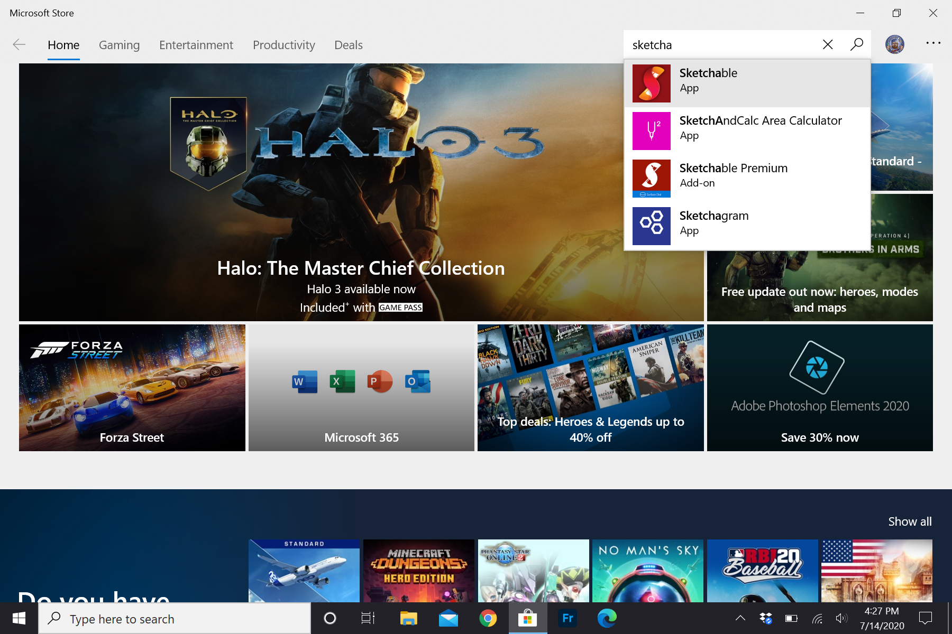Viewport: 952px width, 634px height.
Task: Choose the Sketchagram suggestion name
Action: tap(714, 216)
